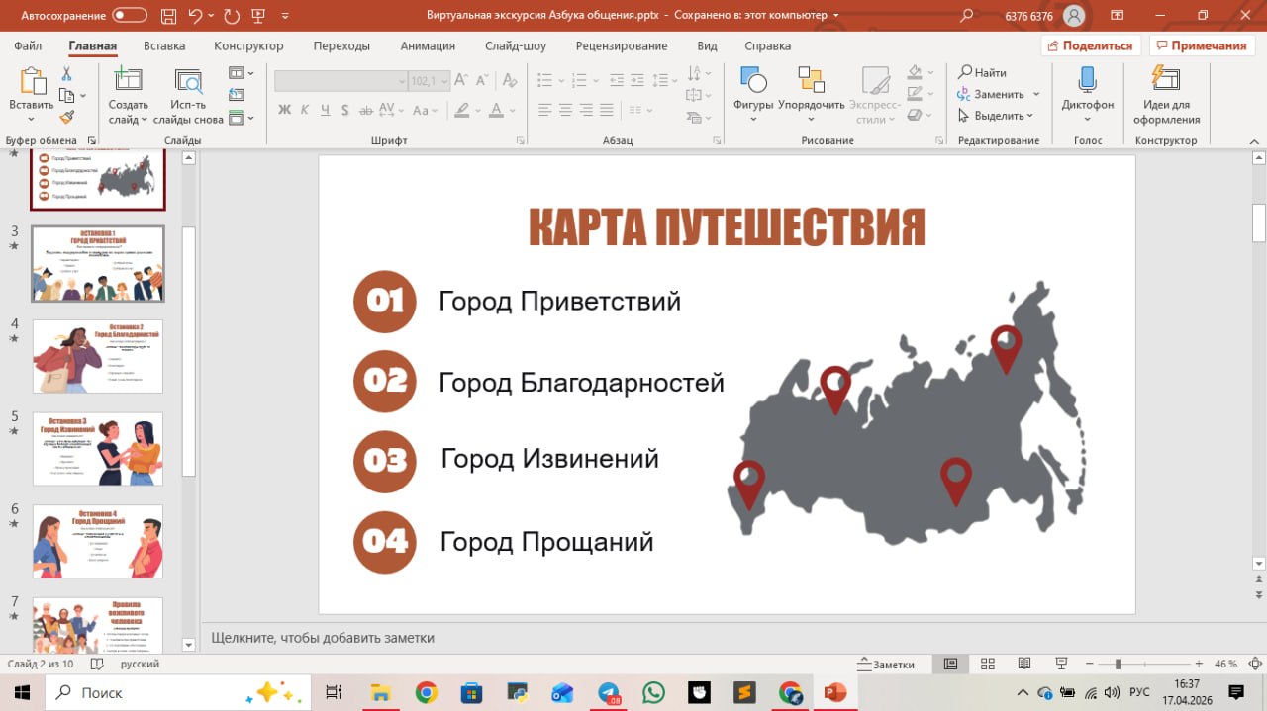
Task: Open the slide Section dropdown
Action: click(242, 118)
